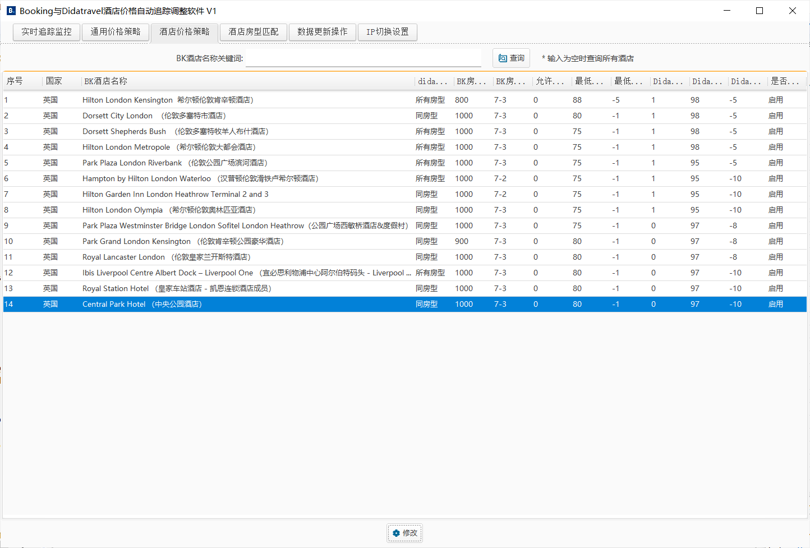Maximize the application window
Screen dimensions: 810x548
point(760,11)
